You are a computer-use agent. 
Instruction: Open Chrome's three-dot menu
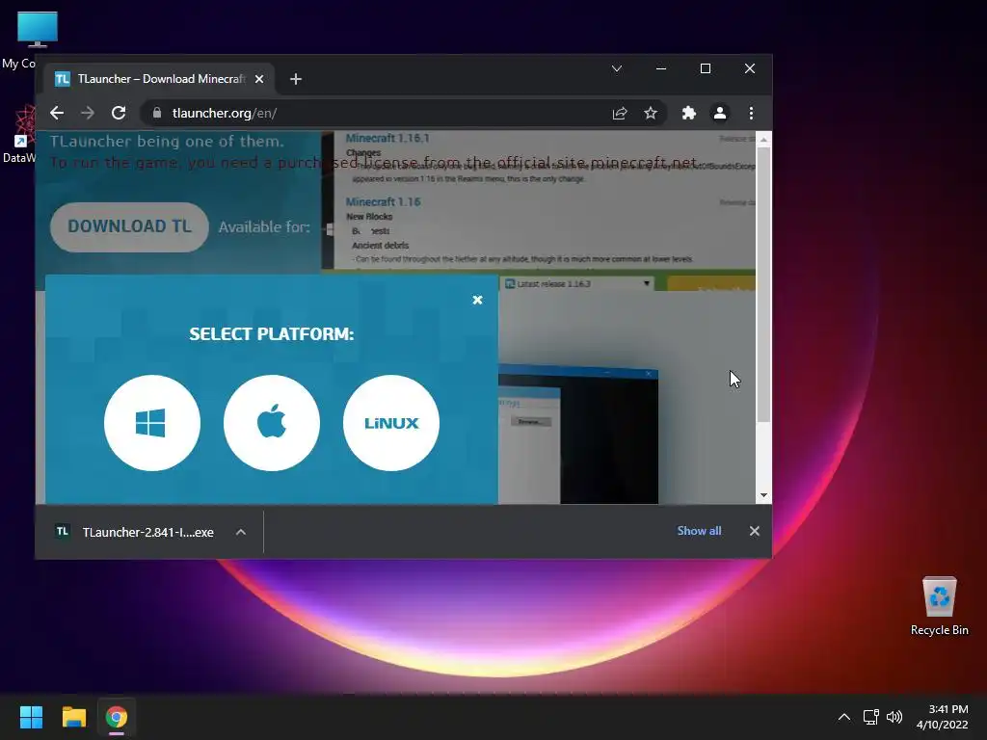point(751,114)
